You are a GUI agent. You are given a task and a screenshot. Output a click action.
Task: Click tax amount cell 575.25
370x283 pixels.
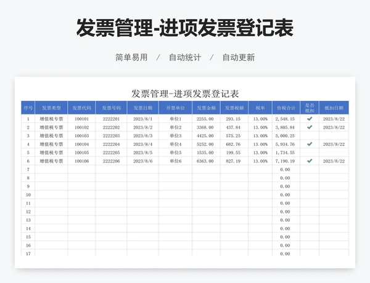click(x=233, y=136)
